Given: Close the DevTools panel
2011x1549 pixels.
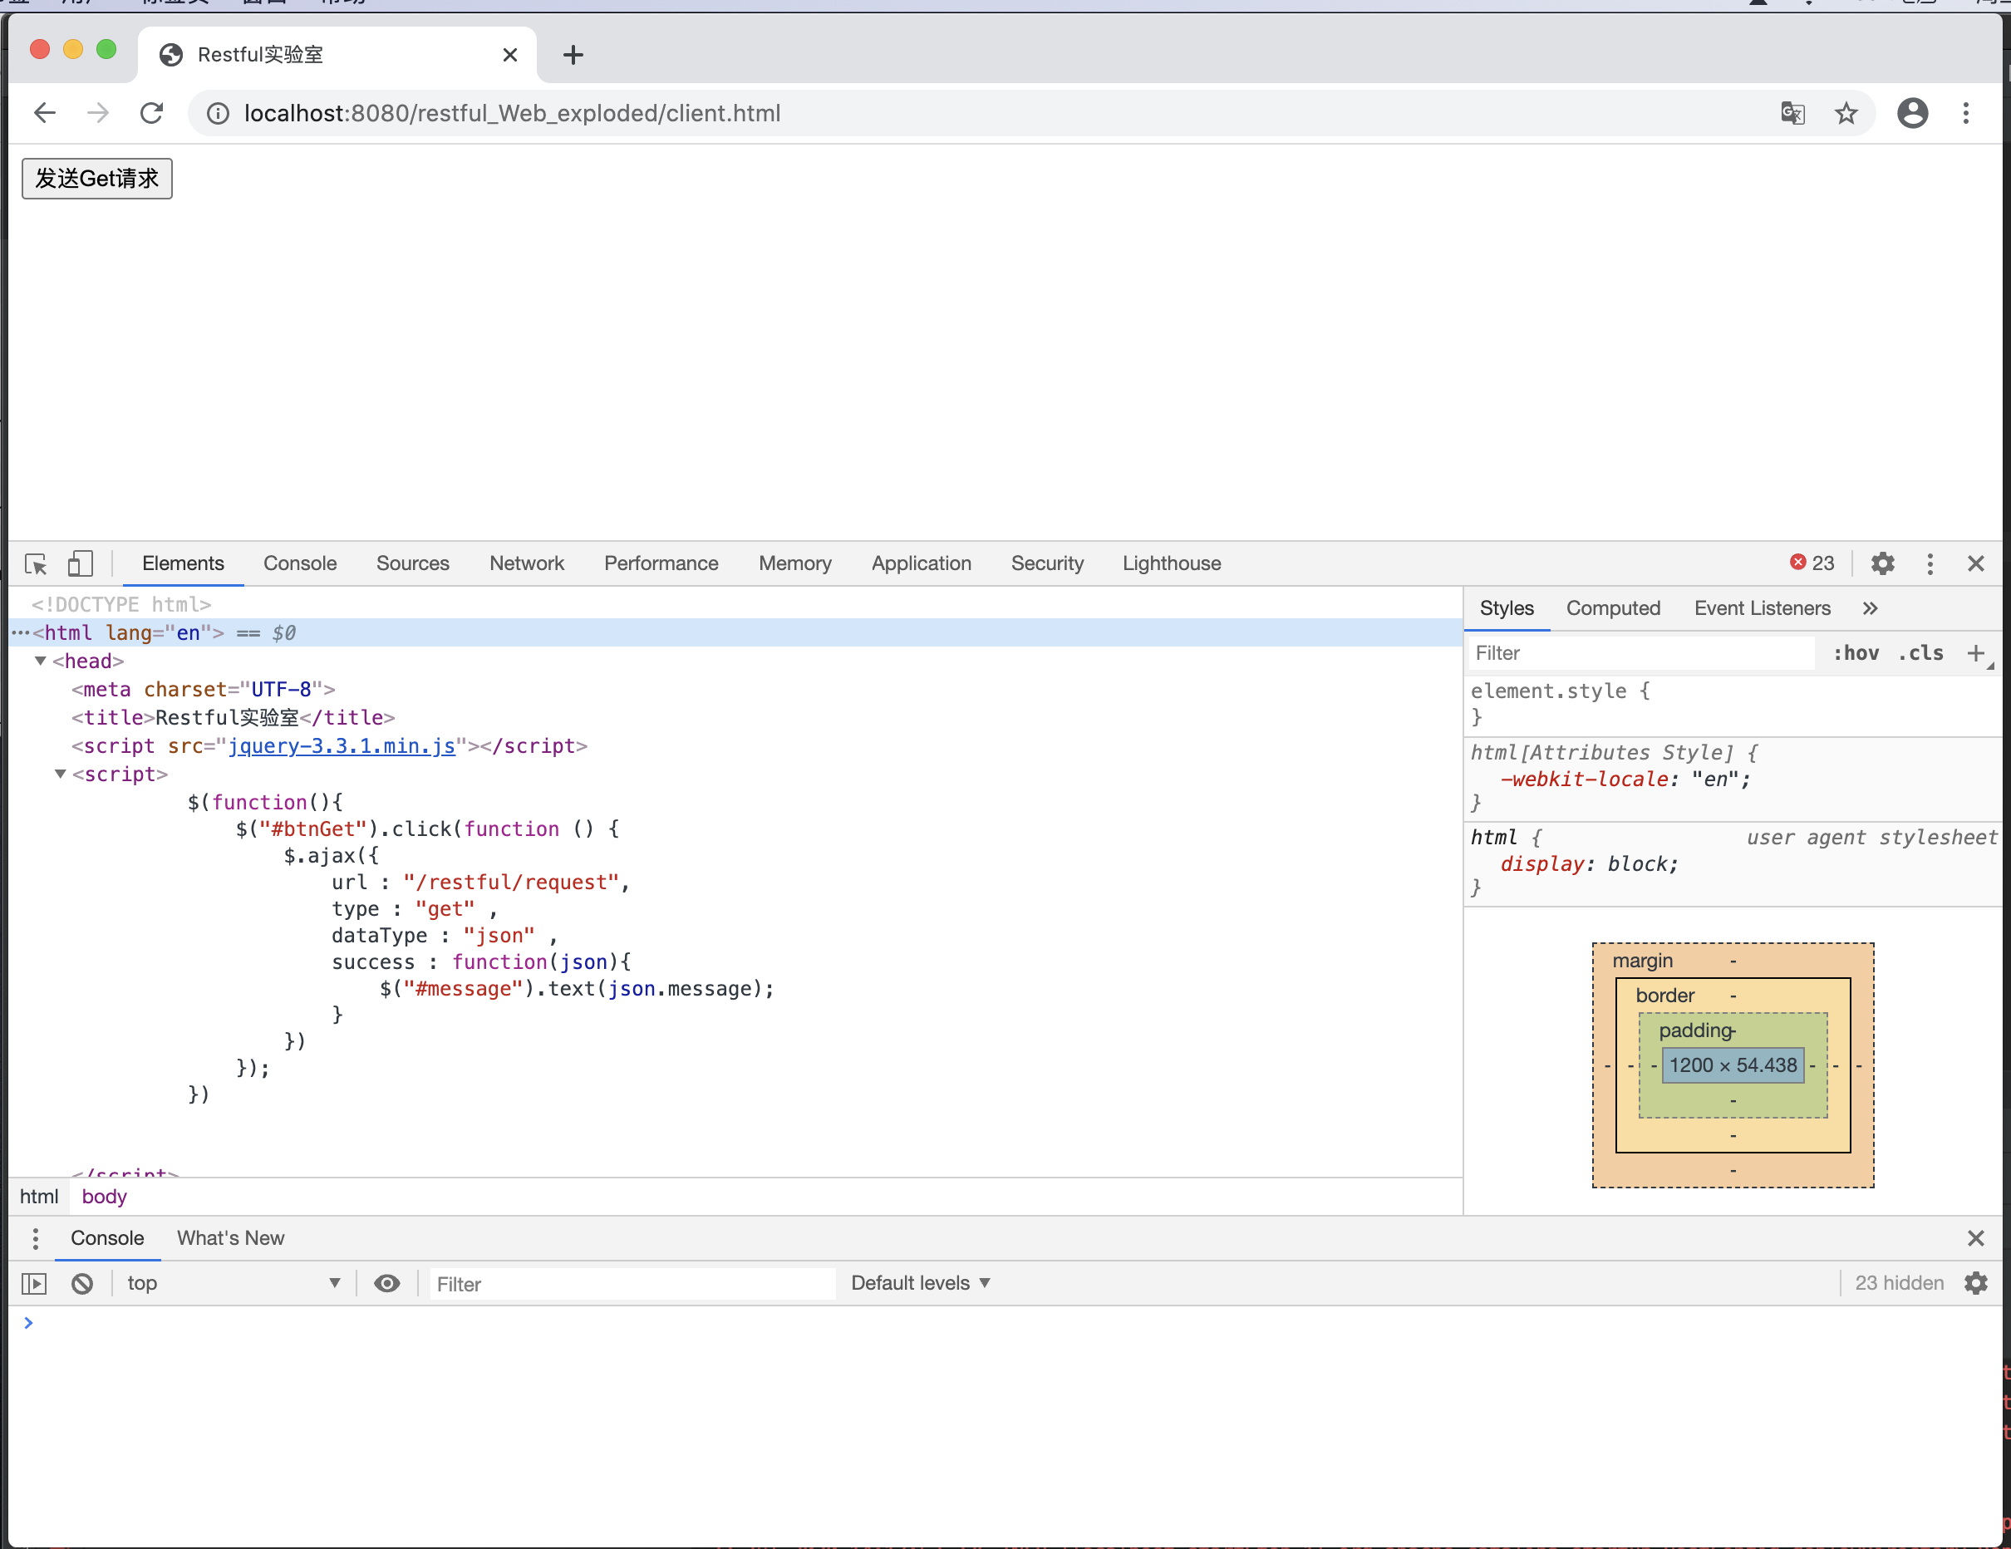Looking at the screenshot, I should [1975, 563].
